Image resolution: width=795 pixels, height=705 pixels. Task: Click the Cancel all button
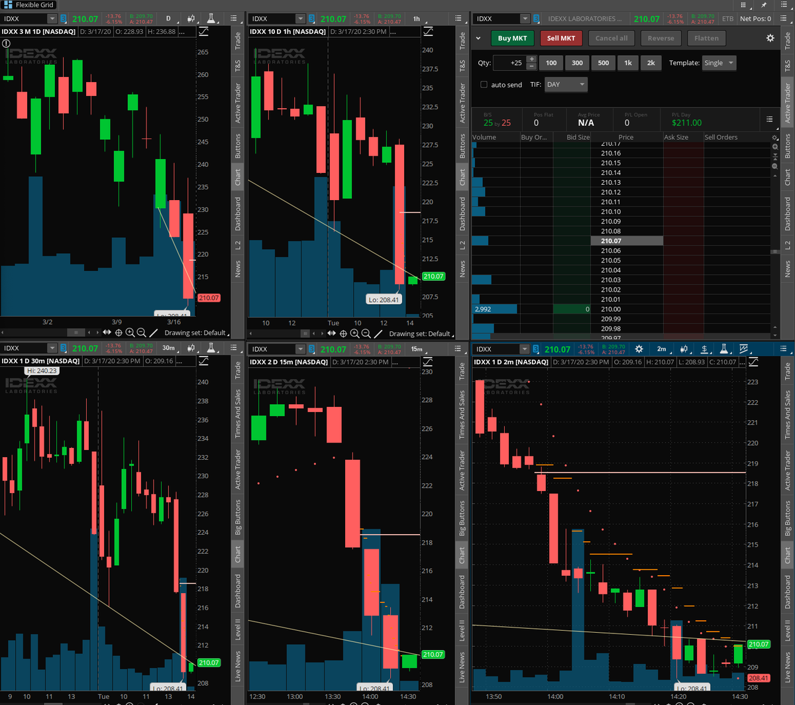(611, 38)
